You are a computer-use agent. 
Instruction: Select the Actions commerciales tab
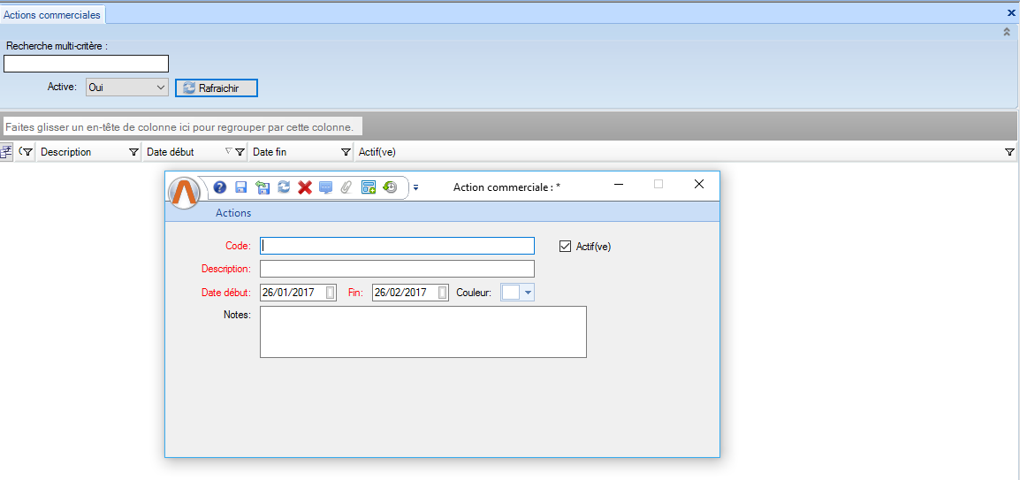click(52, 15)
